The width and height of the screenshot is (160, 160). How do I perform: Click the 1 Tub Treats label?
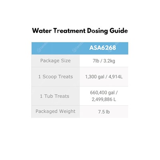point(55,96)
